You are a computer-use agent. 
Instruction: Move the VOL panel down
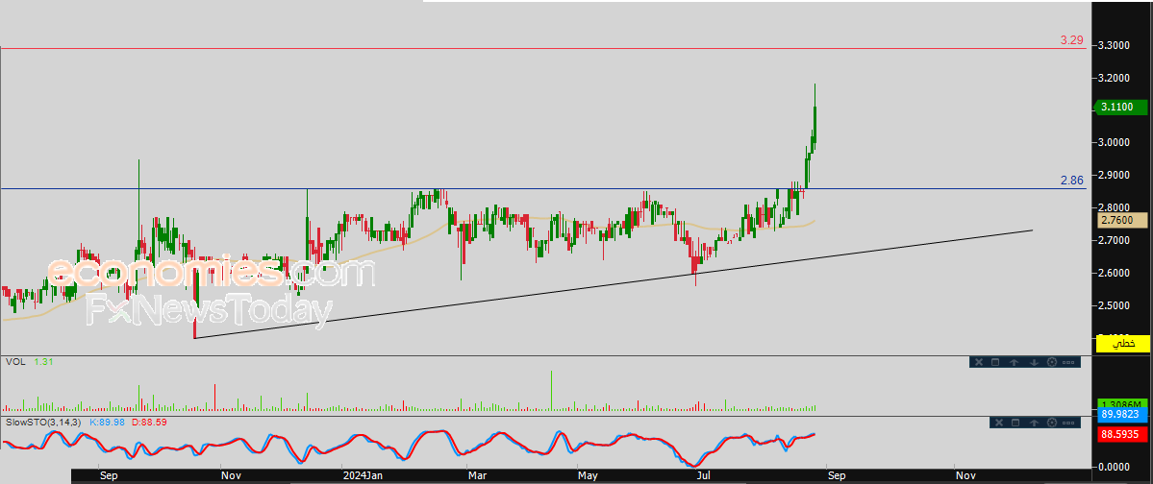(1033, 362)
